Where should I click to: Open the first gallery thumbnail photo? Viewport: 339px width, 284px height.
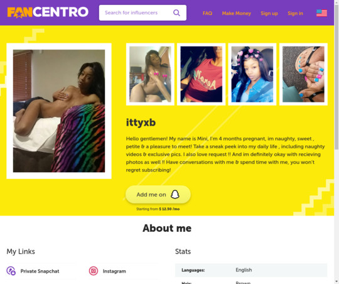[150, 74]
